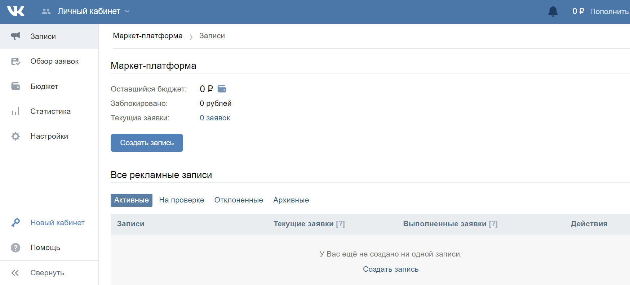Click the Маркет-платформа breadcrumb
The image size is (630, 285).
(148, 36)
